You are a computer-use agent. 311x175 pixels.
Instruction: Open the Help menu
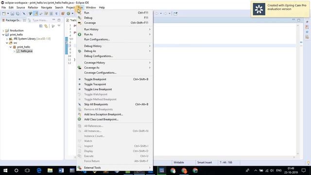click(x=102, y=8)
